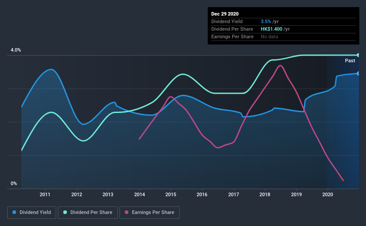
Task: Click the 4.0% y-axis label
Action: [x=16, y=50]
